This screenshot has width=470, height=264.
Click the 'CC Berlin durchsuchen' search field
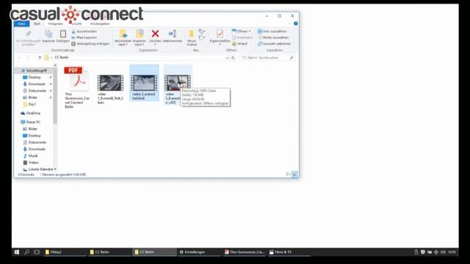point(267,57)
